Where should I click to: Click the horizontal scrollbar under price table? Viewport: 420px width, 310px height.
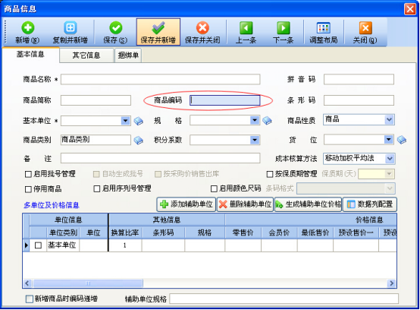point(209,283)
